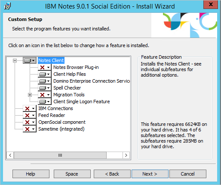Viewport: 221px width, 185px height.
Task: Open the Domino Enterprise Connection Services icon dropdown
Action: tap(45, 81)
